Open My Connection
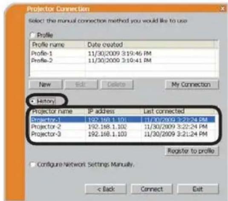The height and width of the screenshot is (201, 228). click(192, 84)
